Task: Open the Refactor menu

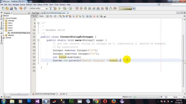Action: pos(29,5)
